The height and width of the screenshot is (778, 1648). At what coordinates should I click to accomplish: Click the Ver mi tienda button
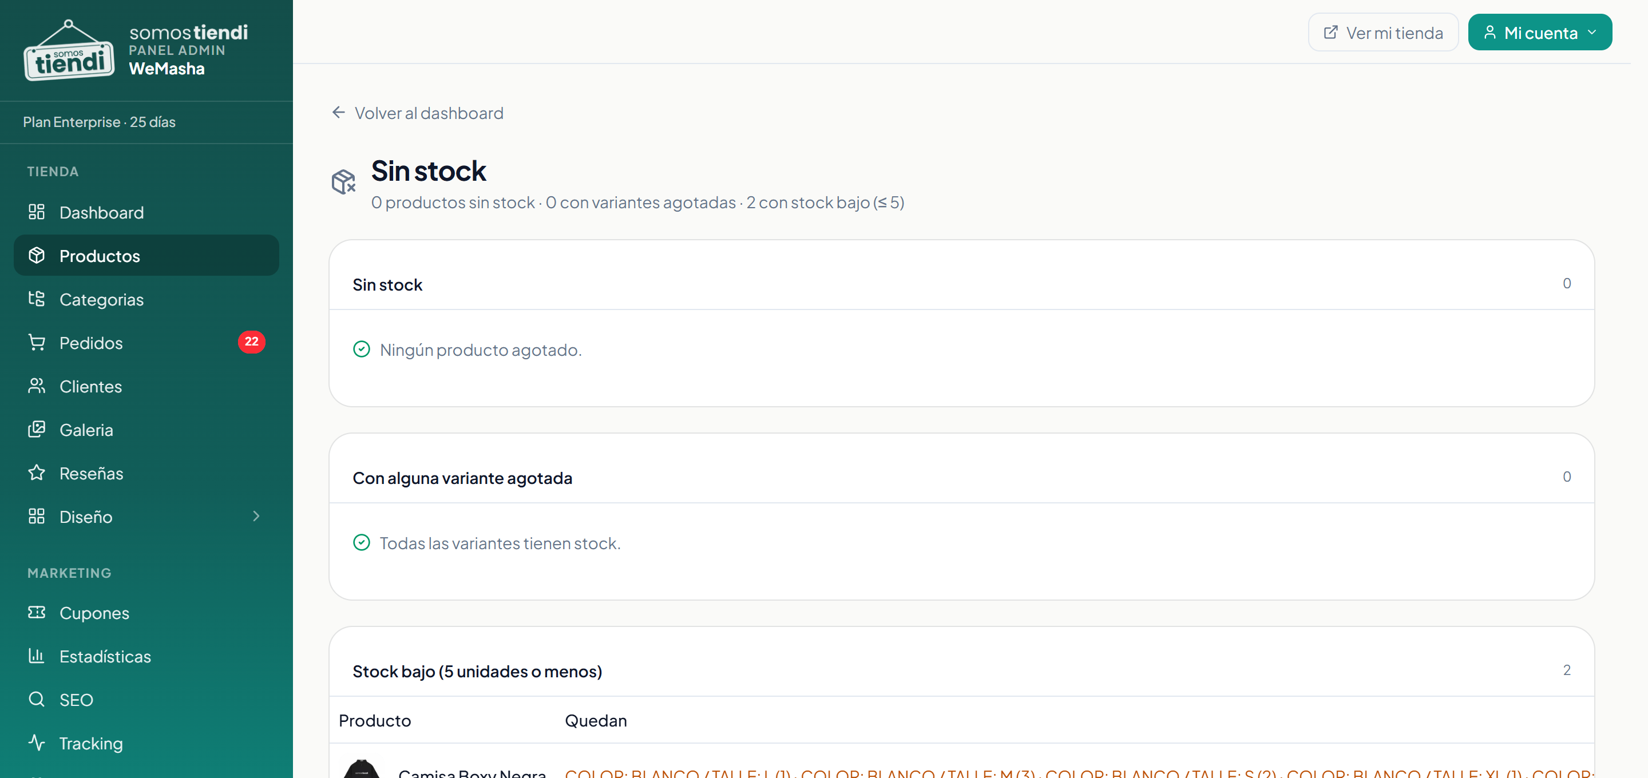(x=1383, y=32)
